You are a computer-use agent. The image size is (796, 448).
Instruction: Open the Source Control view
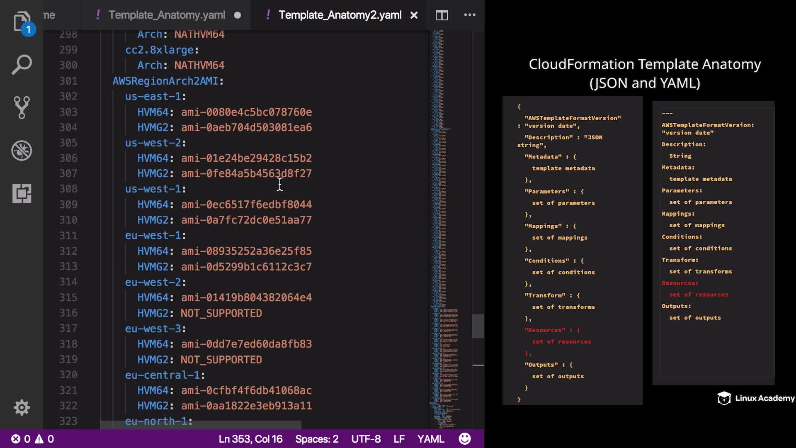pos(22,107)
